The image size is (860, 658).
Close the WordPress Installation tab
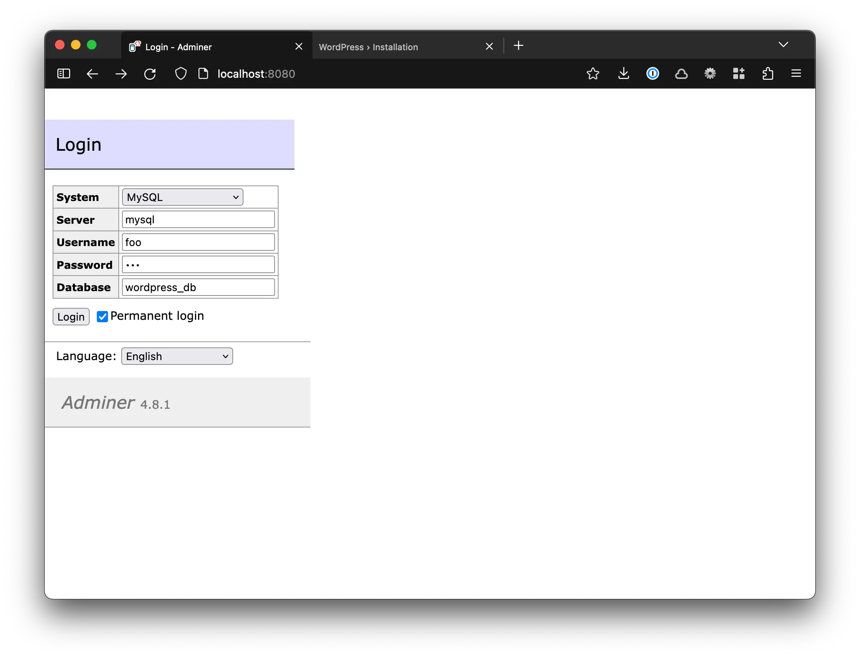pos(489,47)
